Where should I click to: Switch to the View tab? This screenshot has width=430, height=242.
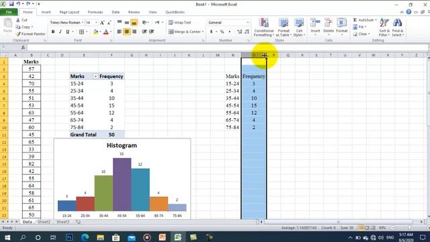tap(153, 12)
